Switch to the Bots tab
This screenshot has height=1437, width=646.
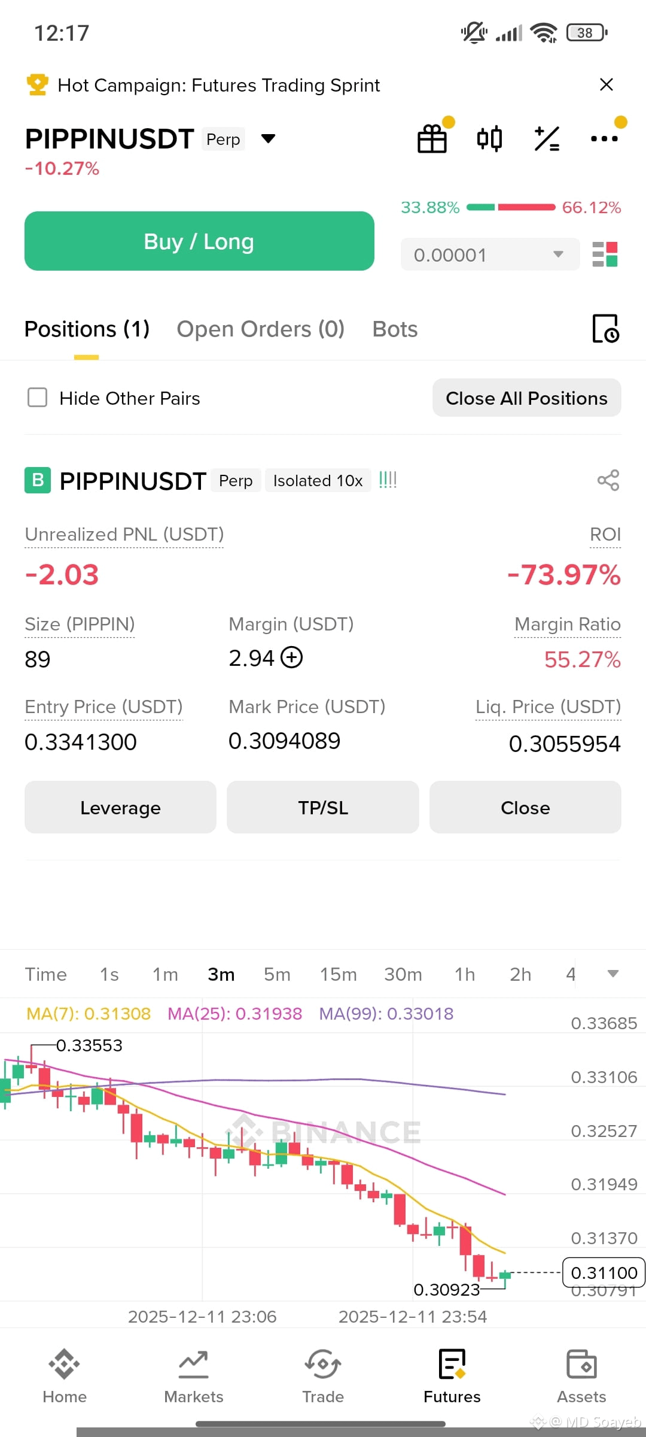pos(395,329)
